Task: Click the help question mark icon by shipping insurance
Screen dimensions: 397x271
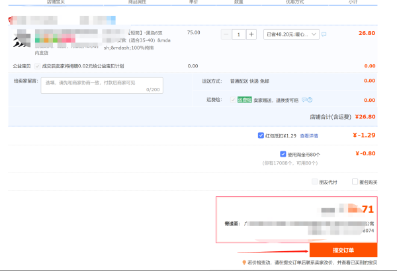Action: pos(310,100)
